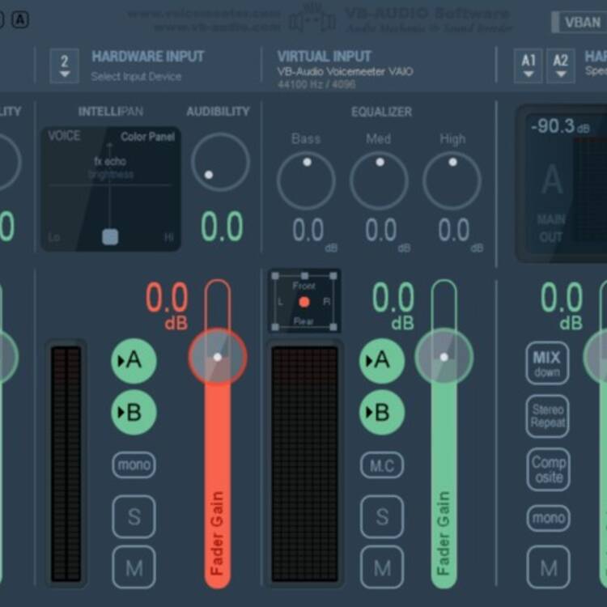Click the VB-Audio logo in header
Screen dimensions: 607x607
312,19
